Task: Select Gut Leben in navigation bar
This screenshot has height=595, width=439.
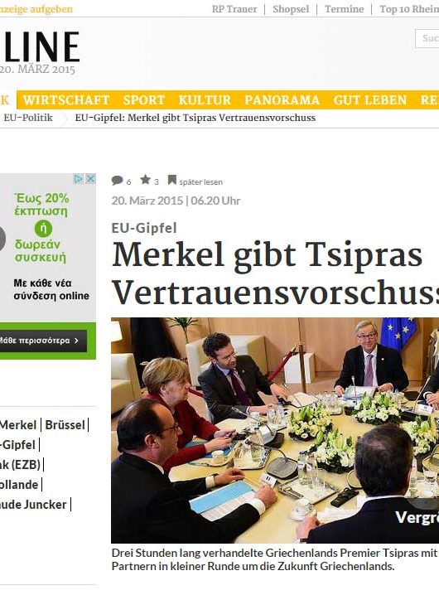Action: coord(370,99)
